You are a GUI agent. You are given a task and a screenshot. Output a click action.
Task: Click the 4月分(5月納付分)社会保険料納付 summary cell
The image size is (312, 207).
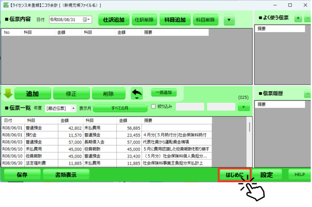click(x=177, y=135)
